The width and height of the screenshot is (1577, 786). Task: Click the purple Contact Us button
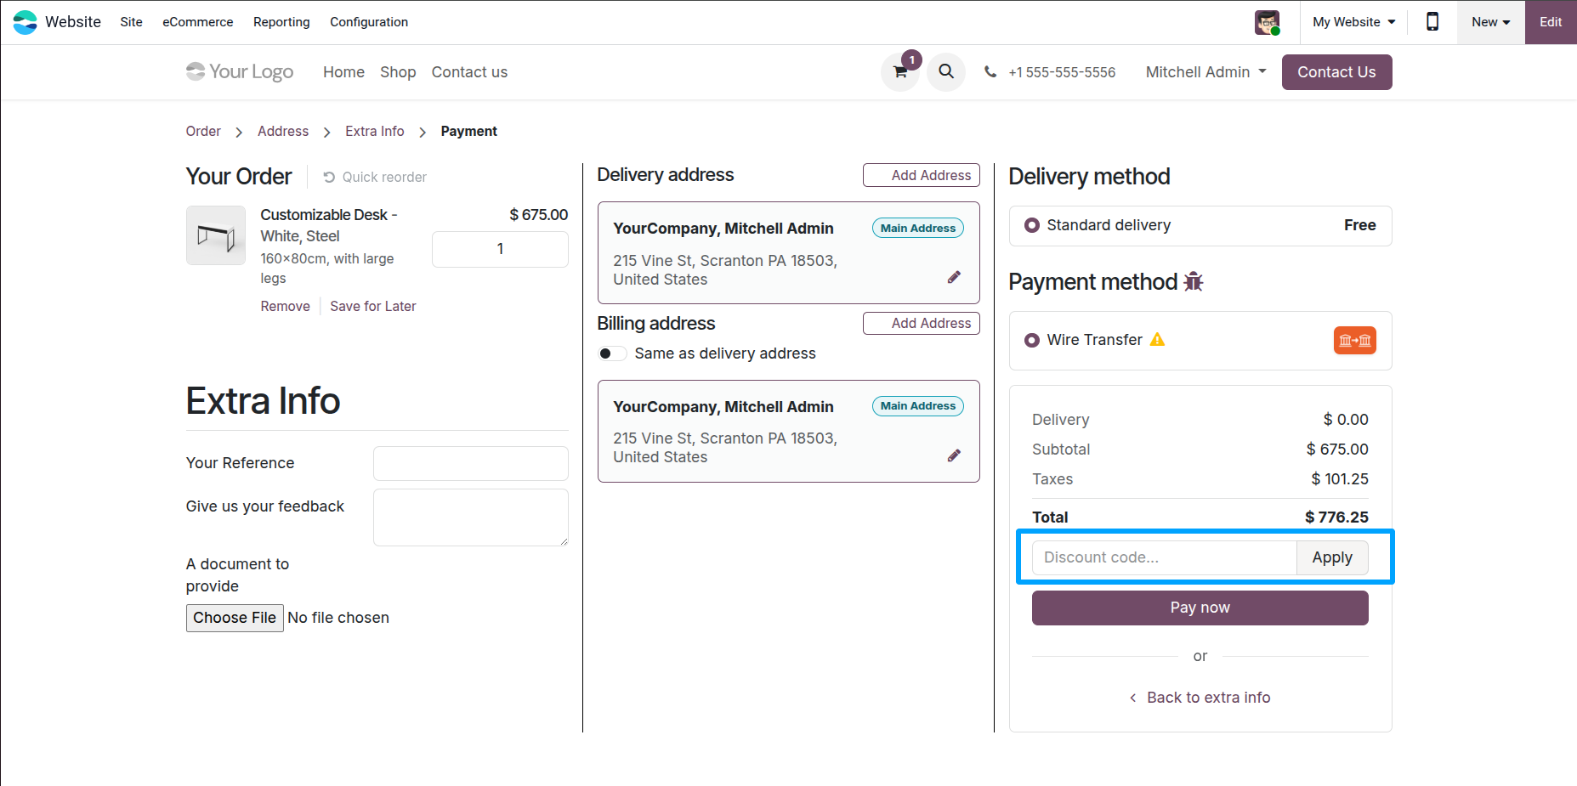(x=1336, y=72)
